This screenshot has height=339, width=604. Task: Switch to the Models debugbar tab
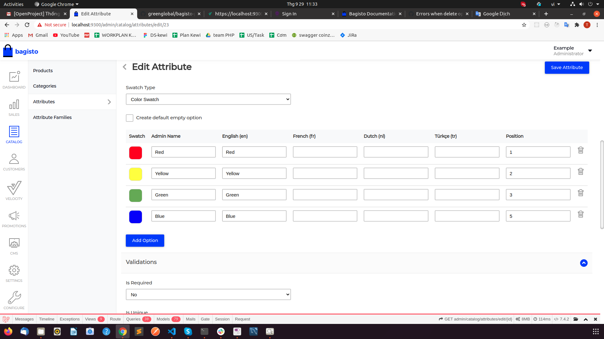coord(169,319)
